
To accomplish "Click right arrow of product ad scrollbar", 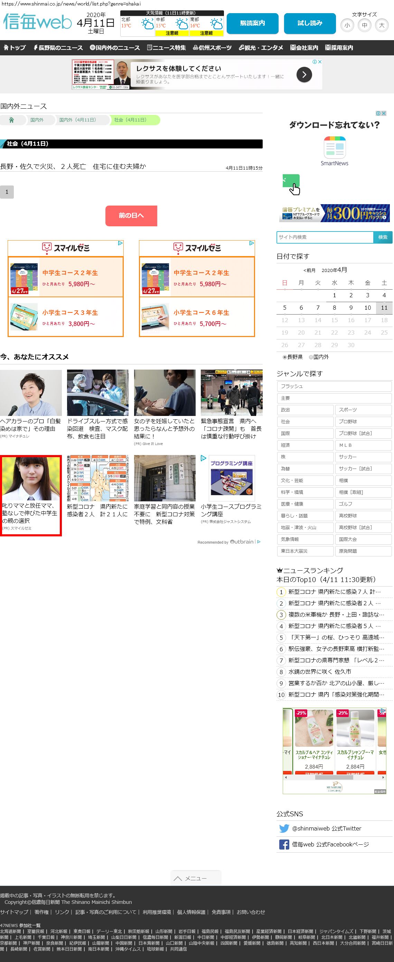I will [383, 778].
